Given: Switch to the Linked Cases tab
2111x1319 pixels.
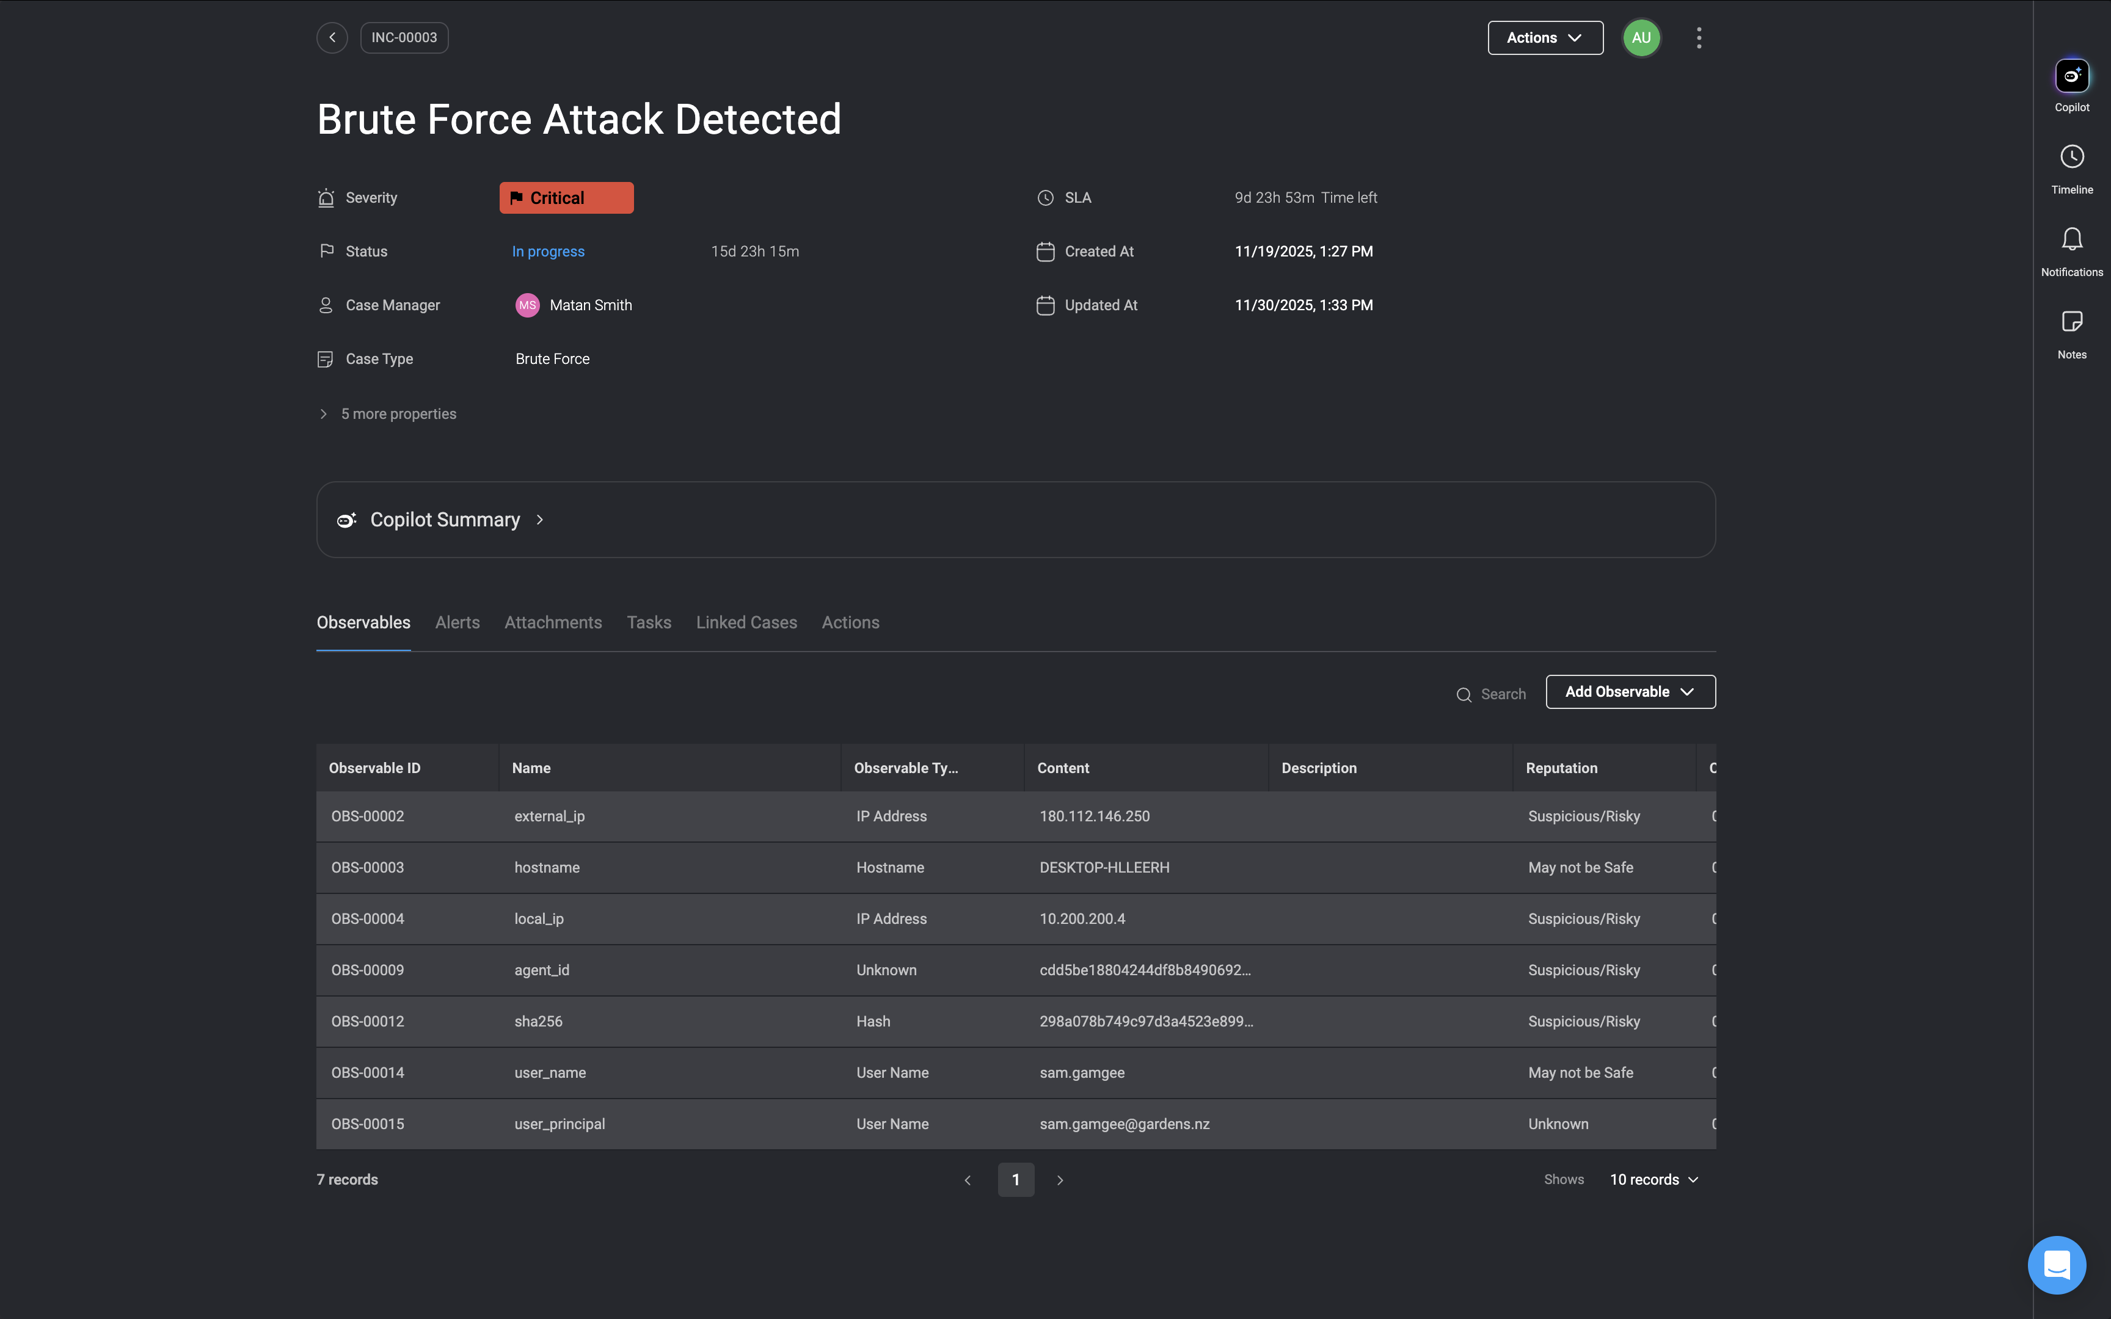Looking at the screenshot, I should tap(746, 622).
